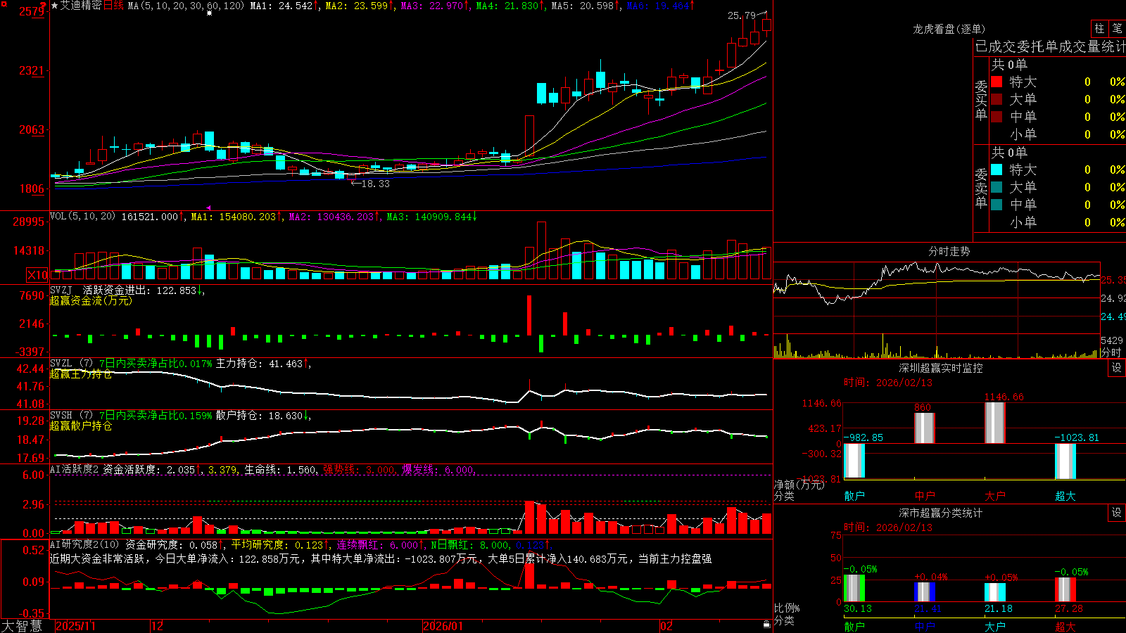Viewport: 1126px width, 633px height.
Task: Click the red 超大 ratio bar 27.28
Action: pyautogui.click(x=1065, y=589)
